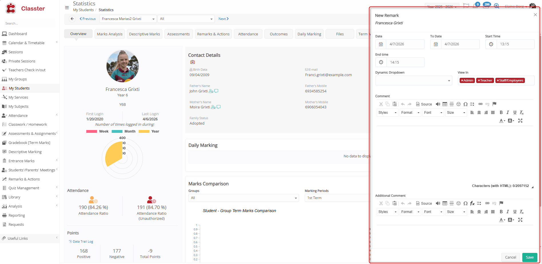
Task: Maximize the Comment editor
Action: pyautogui.click(x=520, y=121)
